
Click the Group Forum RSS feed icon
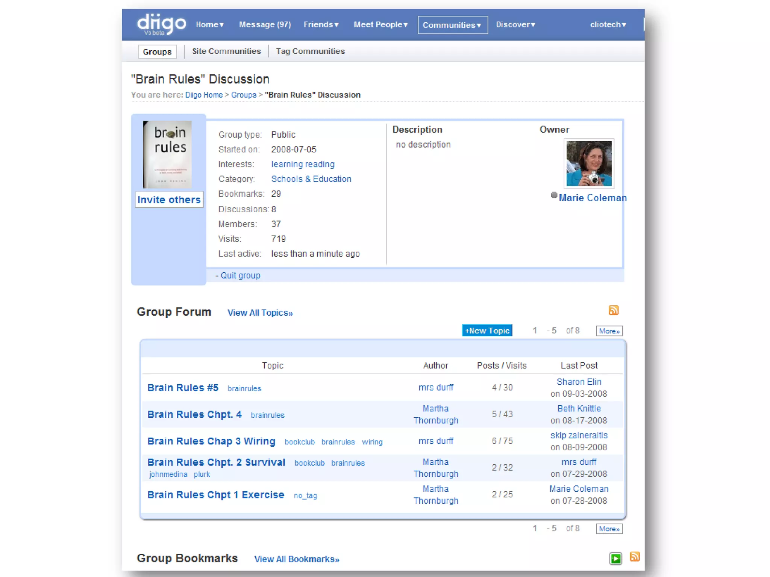point(613,310)
